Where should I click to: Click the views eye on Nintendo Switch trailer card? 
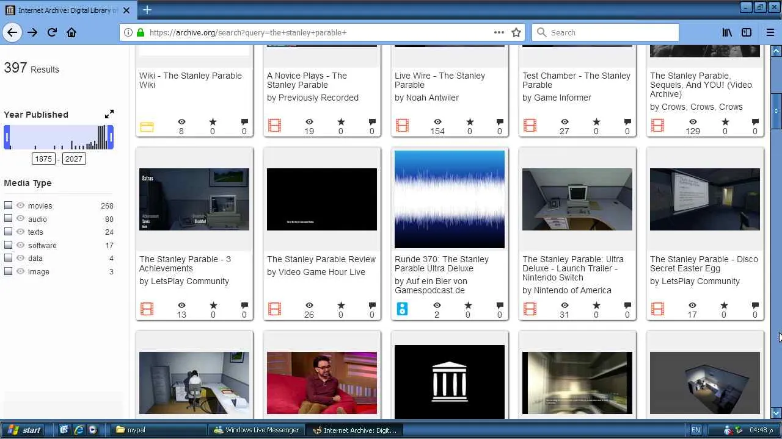(x=565, y=305)
